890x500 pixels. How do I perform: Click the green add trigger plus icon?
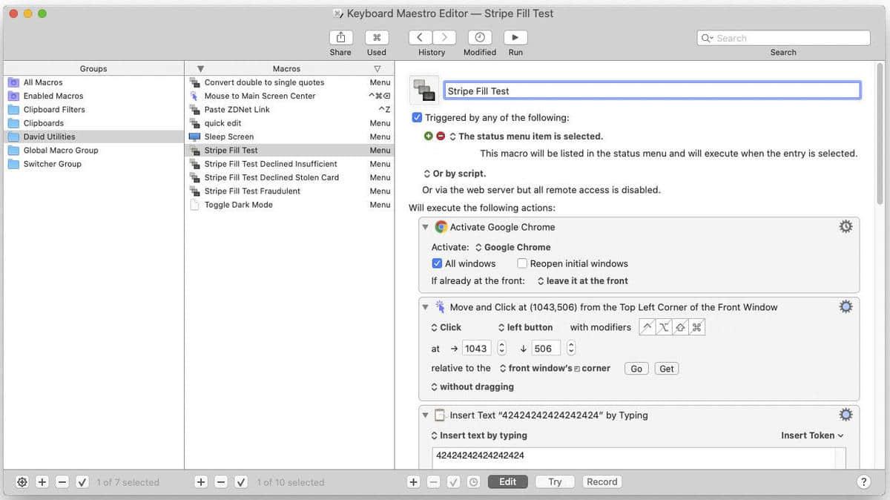pos(428,136)
